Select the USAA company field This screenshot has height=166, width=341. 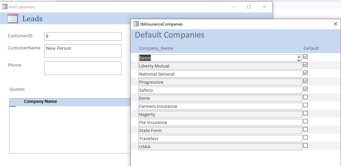coord(220,147)
